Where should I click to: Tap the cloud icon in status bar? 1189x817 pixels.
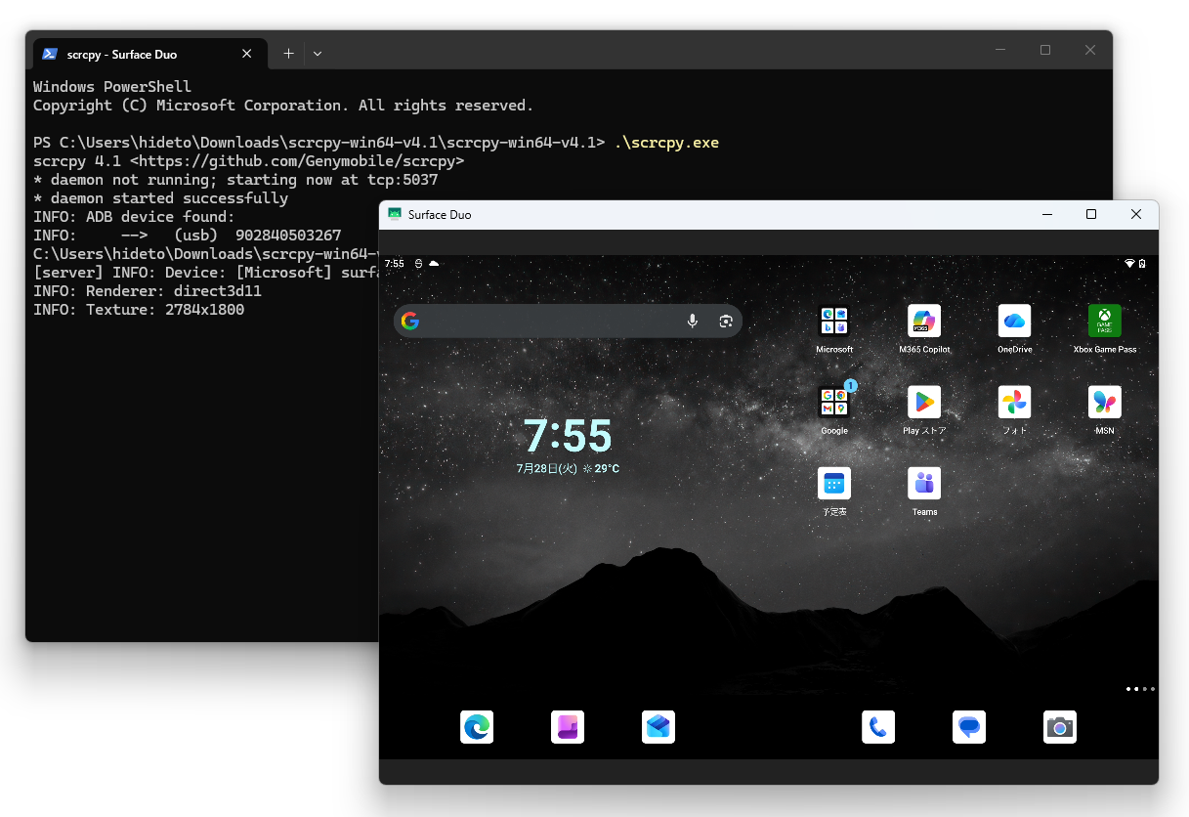click(x=434, y=264)
